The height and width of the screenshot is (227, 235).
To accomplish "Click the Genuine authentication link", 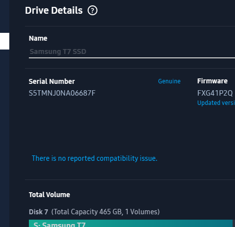I will [x=169, y=81].
